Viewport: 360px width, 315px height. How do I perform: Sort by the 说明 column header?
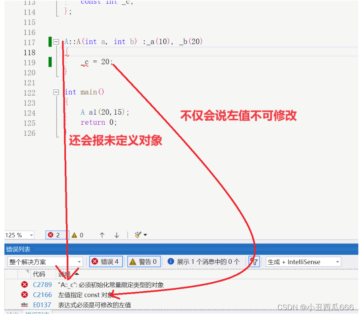click(x=64, y=274)
